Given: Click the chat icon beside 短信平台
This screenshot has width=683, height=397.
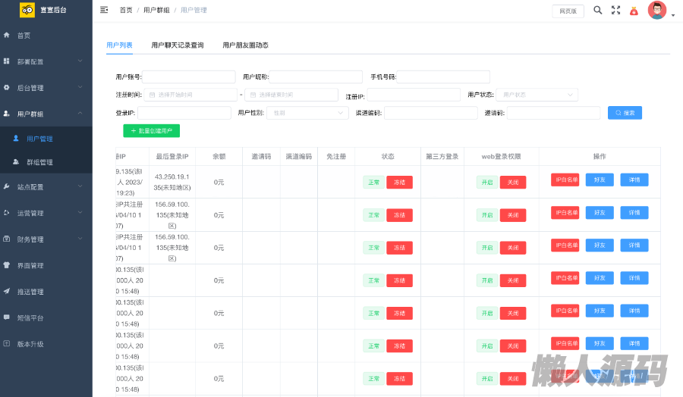Looking at the screenshot, I should pyautogui.click(x=7, y=317).
